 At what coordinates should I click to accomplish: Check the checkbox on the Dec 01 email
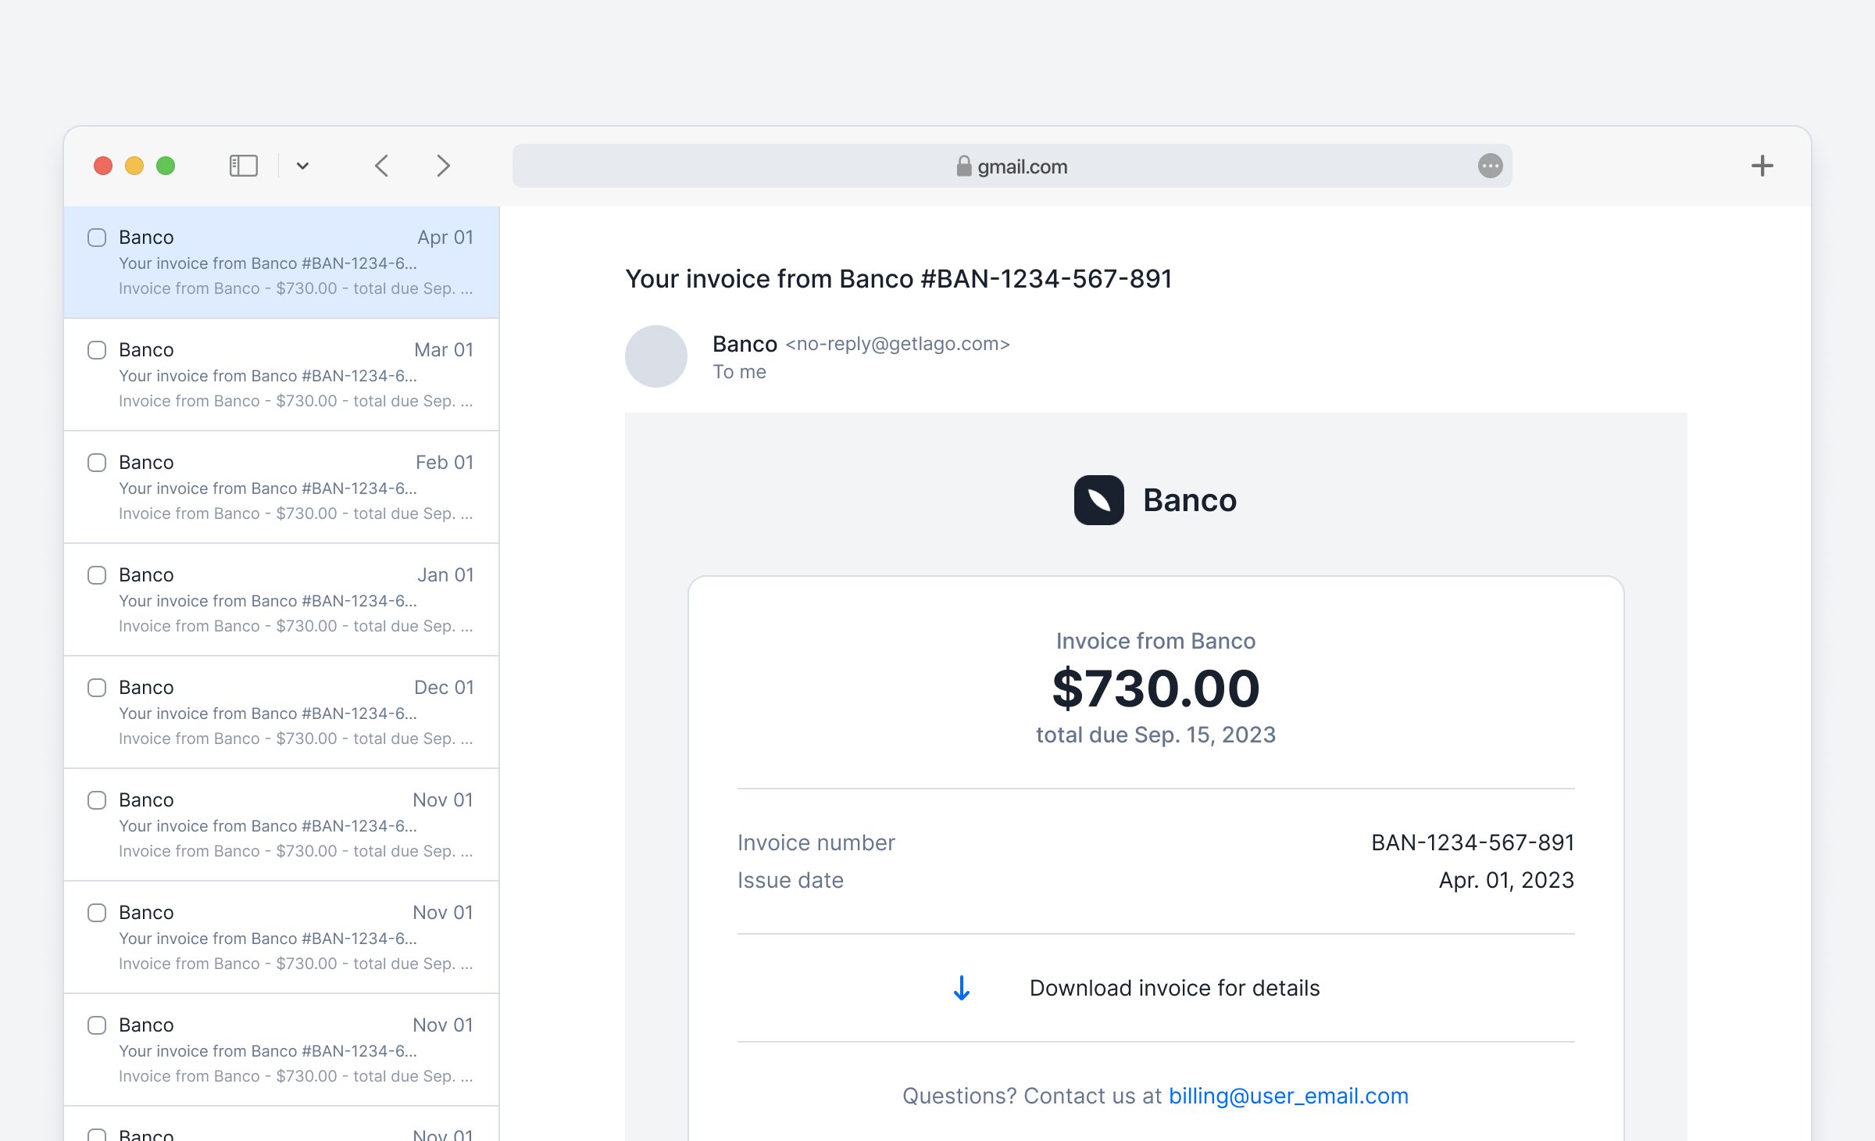coord(97,688)
